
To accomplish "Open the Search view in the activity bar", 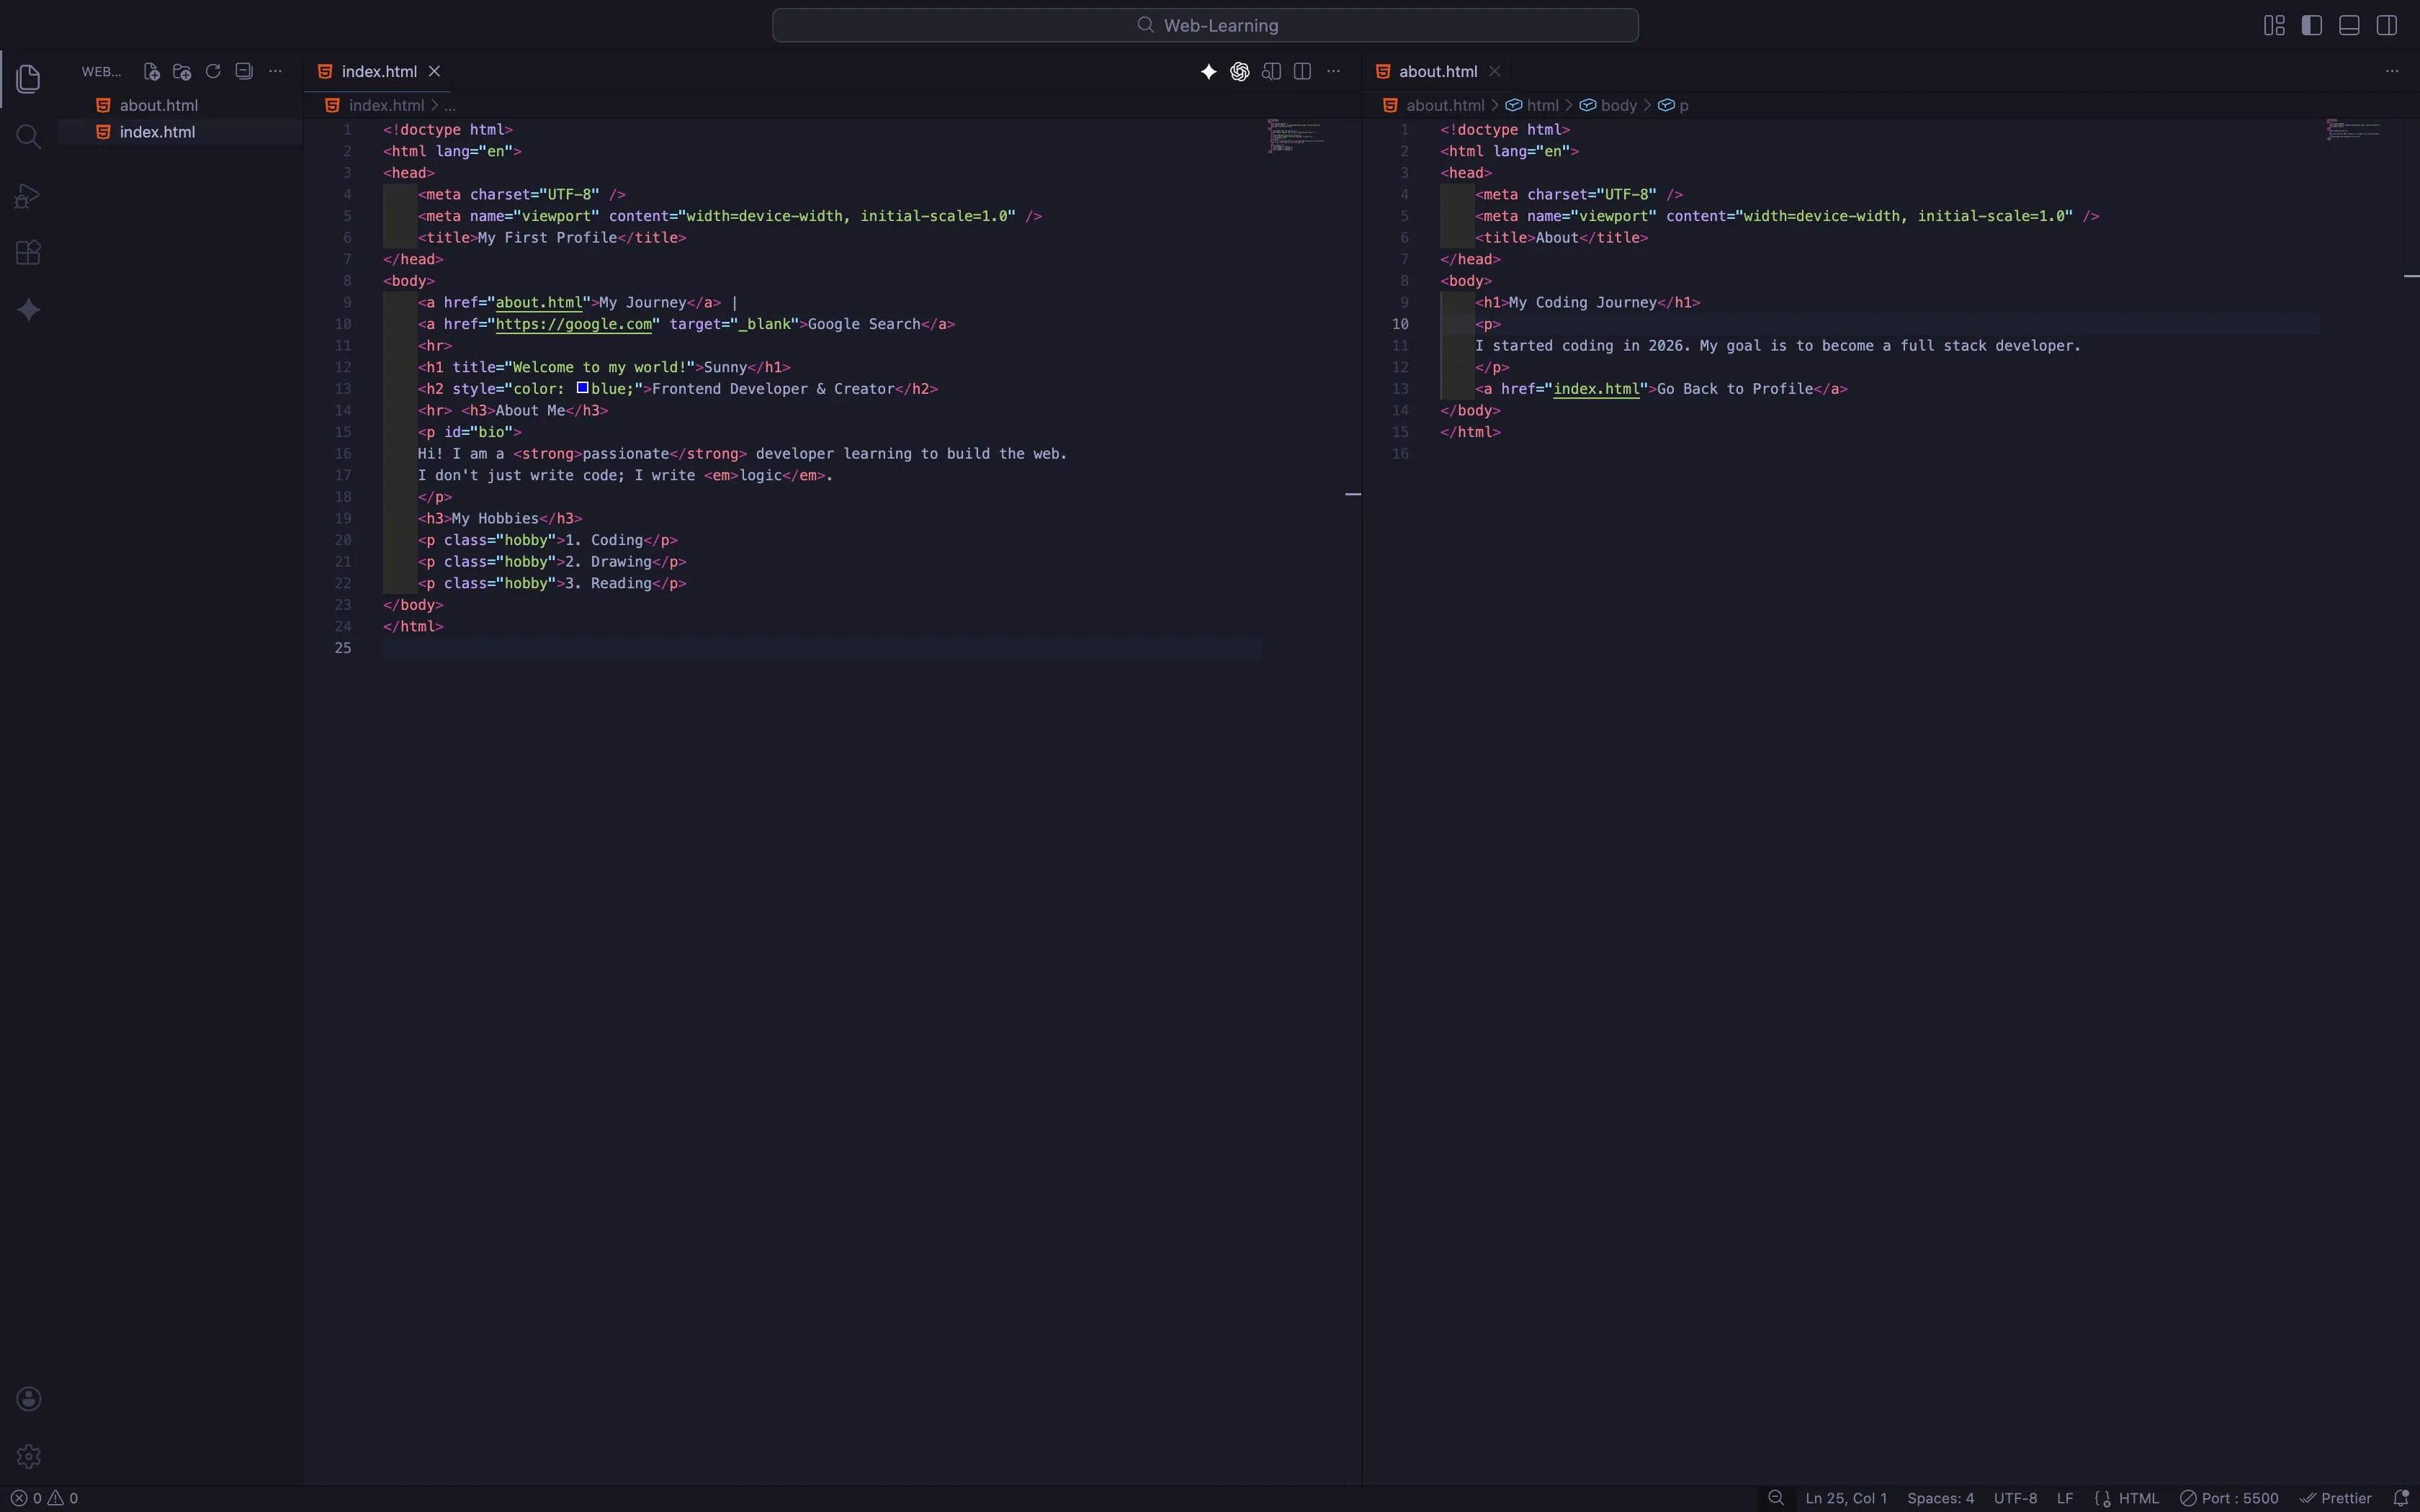I will [28, 136].
